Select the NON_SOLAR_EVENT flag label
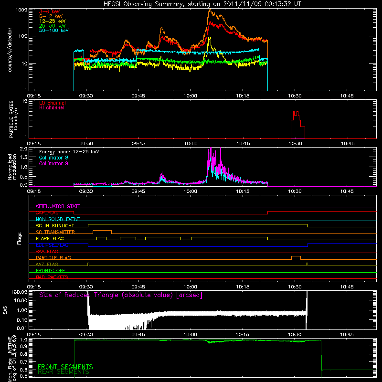 pyautogui.click(x=58, y=219)
